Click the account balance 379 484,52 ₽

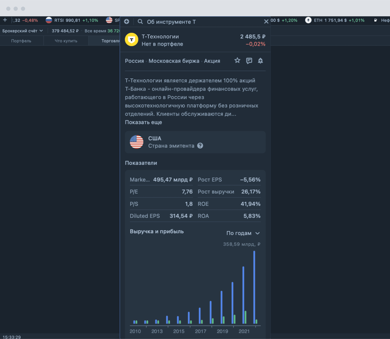(x=65, y=31)
